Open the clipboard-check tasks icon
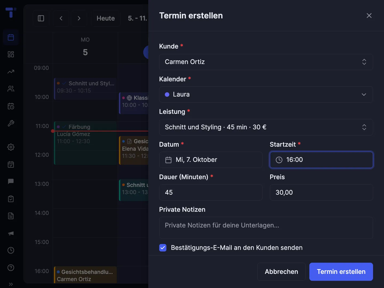Image resolution: width=384 pixels, height=288 pixels. tap(11, 199)
